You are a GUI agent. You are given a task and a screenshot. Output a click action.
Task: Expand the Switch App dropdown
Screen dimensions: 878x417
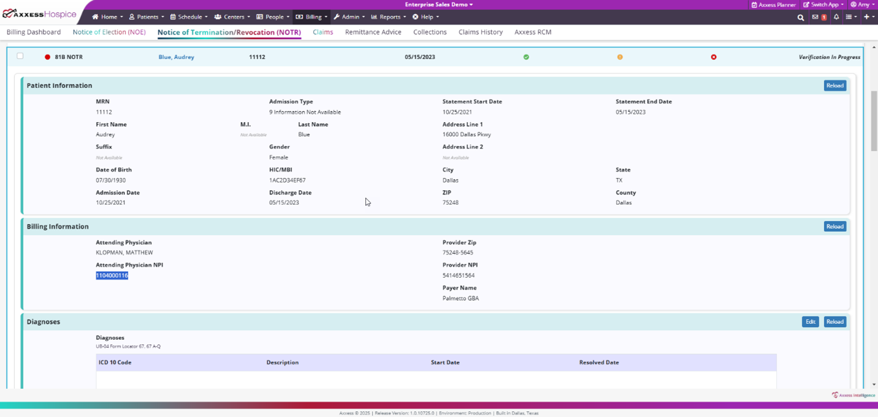823,5
